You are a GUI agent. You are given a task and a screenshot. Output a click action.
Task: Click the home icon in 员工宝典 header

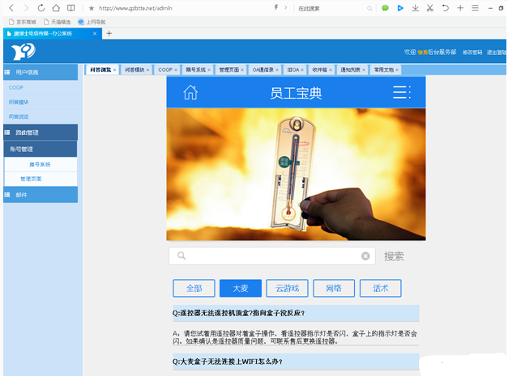click(190, 92)
